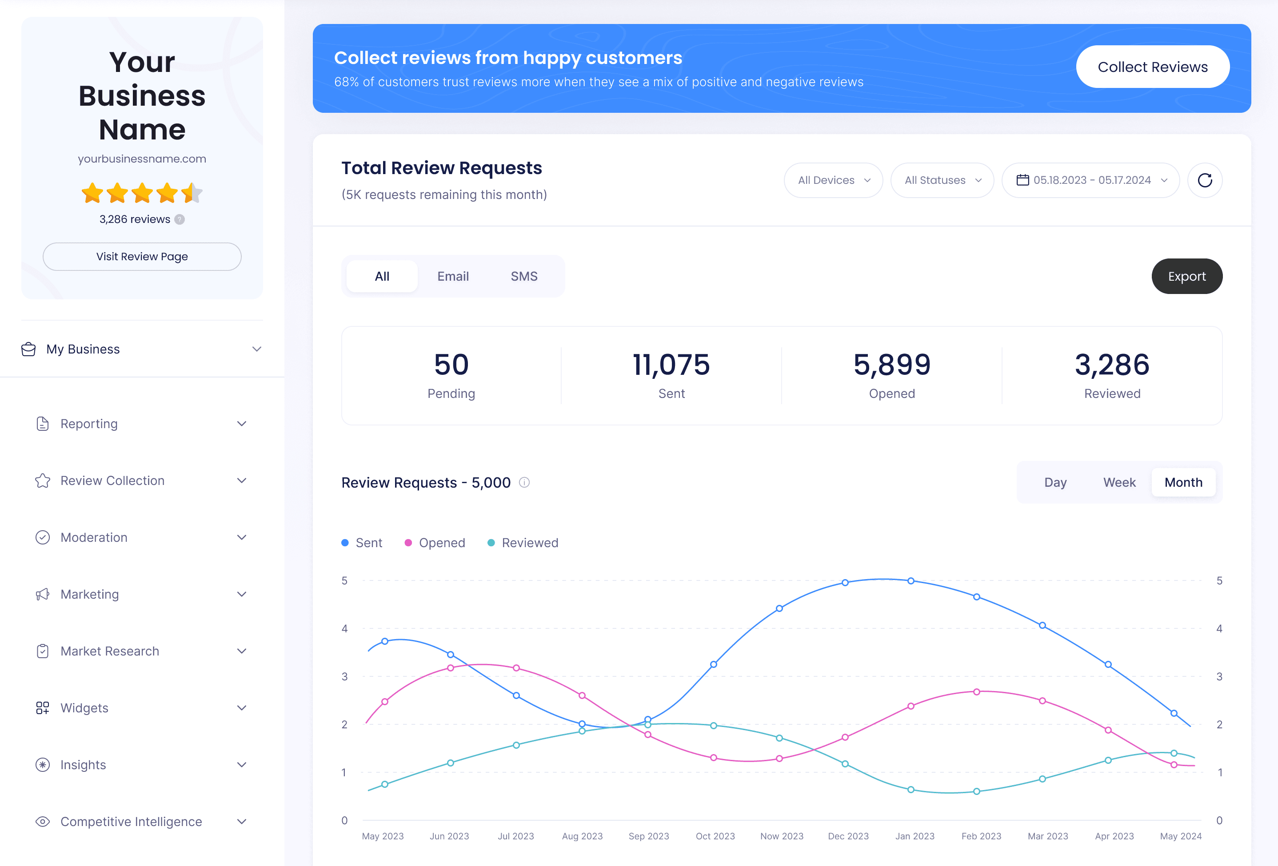Image resolution: width=1278 pixels, height=866 pixels.
Task: Click the Marketing megaphone icon
Action: [x=42, y=595]
